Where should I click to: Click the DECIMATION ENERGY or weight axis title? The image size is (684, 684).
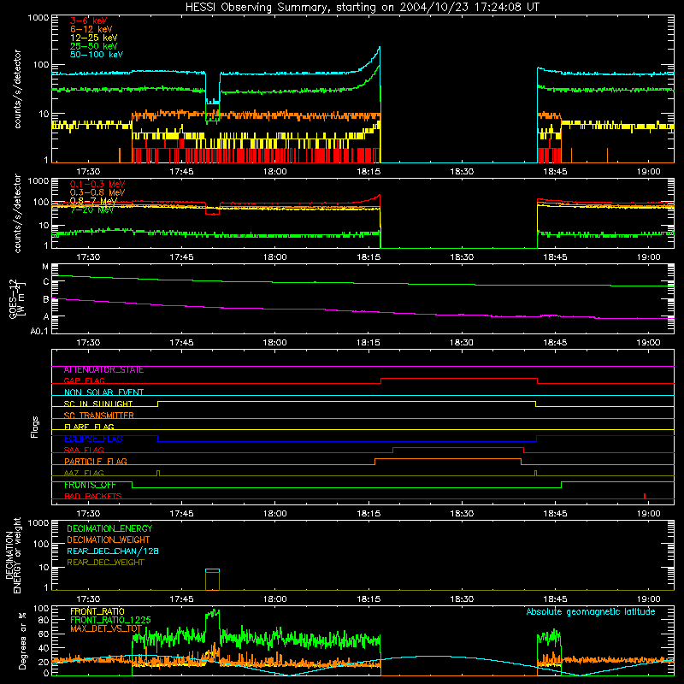pyautogui.click(x=13, y=555)
